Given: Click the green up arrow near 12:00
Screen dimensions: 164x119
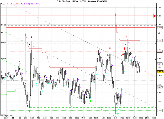Looking at the screenshot, I should 90,101.
